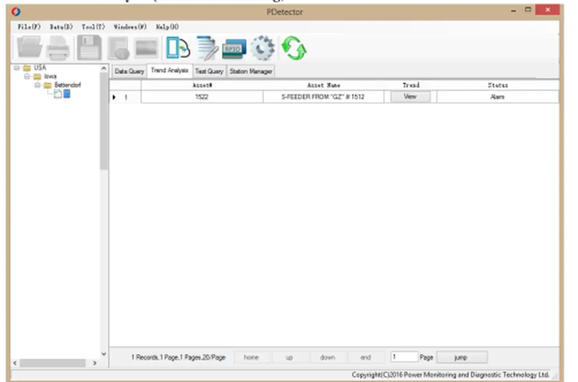
Task: Click the printer toolbar icon
Action: click(x=58, y=49)
